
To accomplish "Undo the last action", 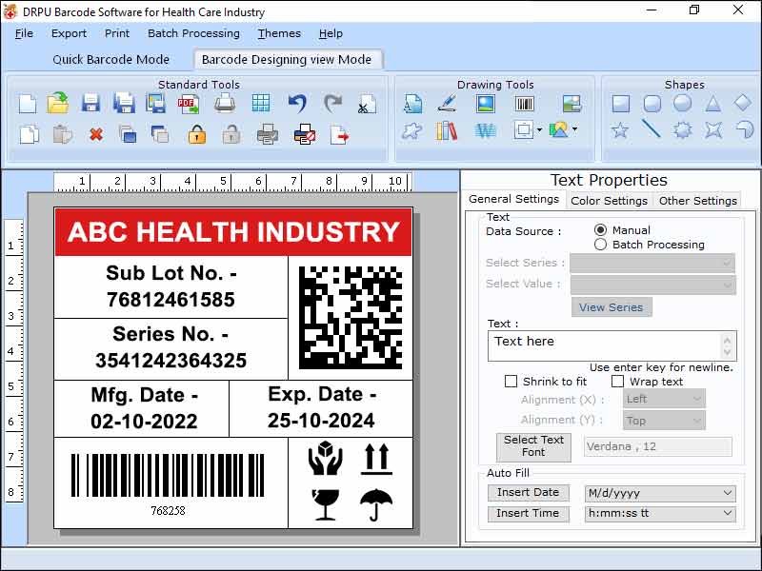I will point(295,102).
